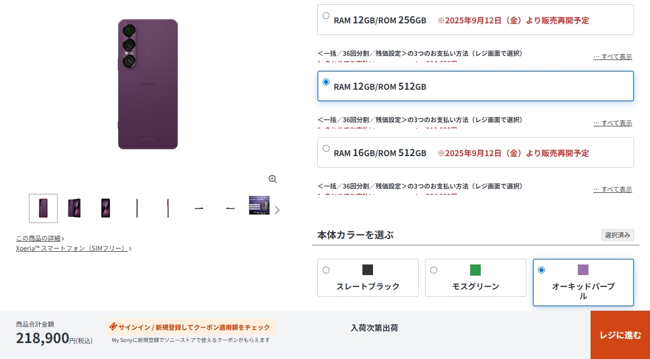The image size is (650, 359).
Task: Click the 入荷次第出荷 shipping status text
Action: click(375, 328)
